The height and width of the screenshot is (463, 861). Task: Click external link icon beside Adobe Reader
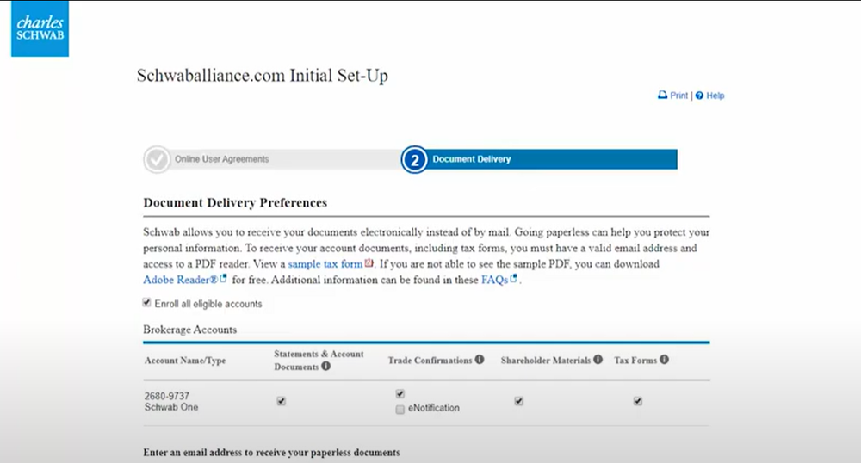tap(223, 279)
